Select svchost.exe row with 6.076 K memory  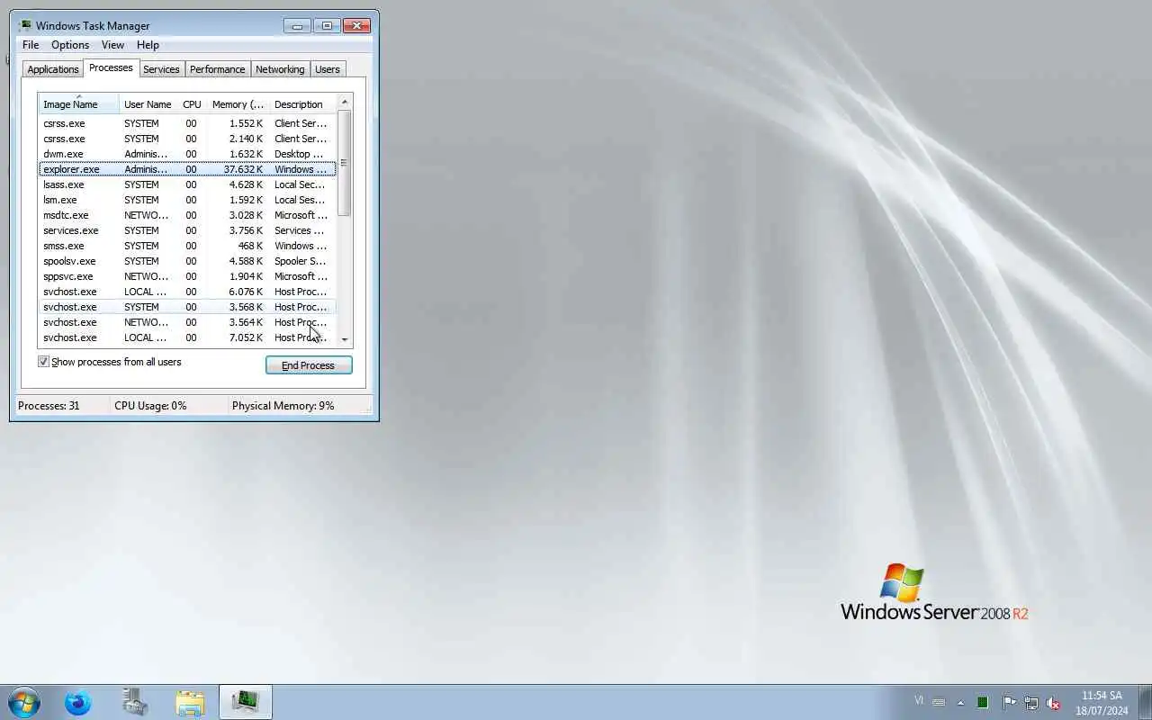click(x=187, y=292)
